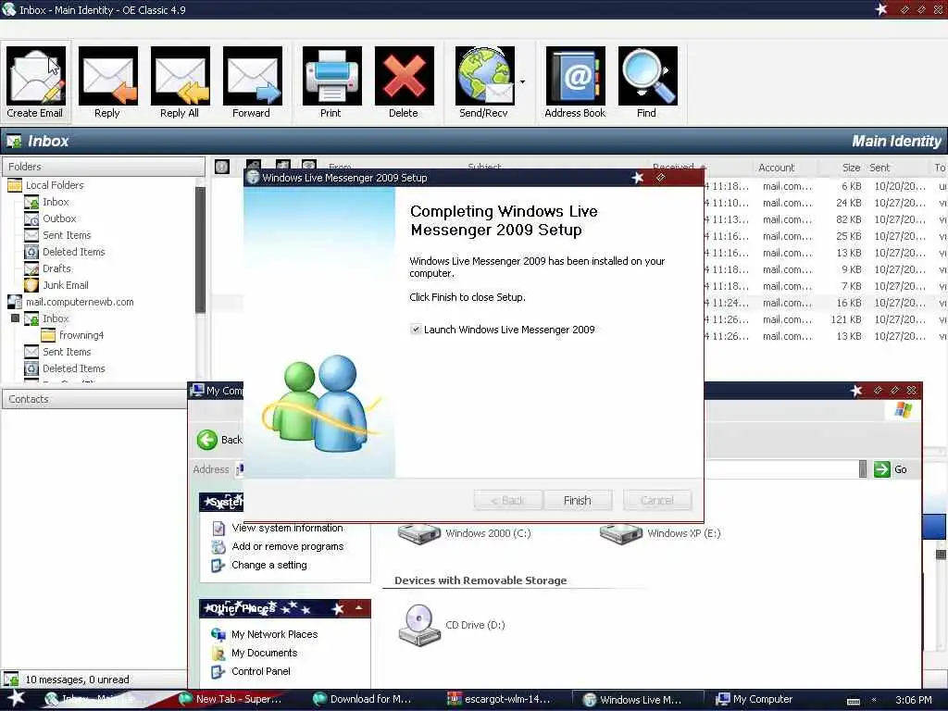Sort messages by Account column
Viewport: 948px width, 711px height.
[777, 168]
